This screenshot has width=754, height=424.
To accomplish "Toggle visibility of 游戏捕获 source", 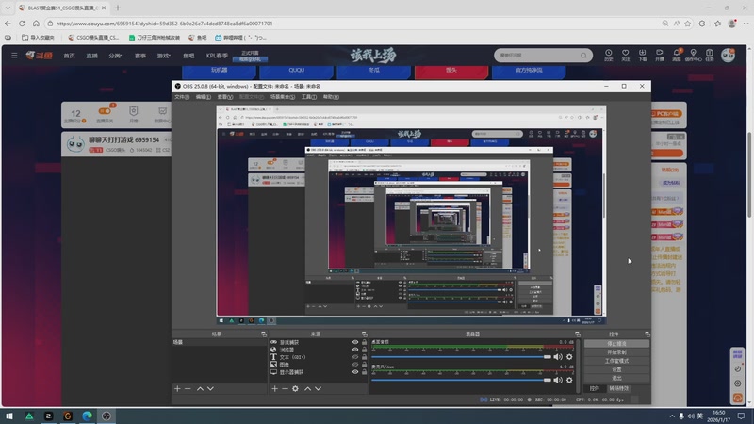I will 355,342.
